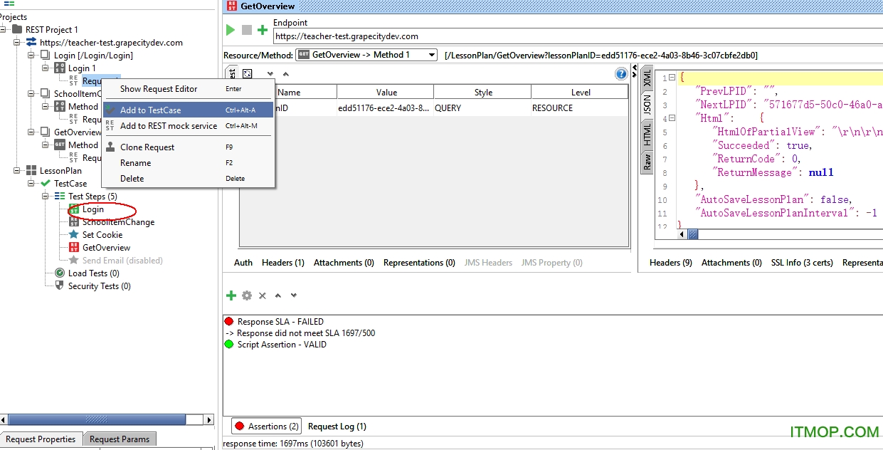The image size is (883, 450).
Task: Click LessonPlan test suite grid icon
Action: (x=31, y=170)
